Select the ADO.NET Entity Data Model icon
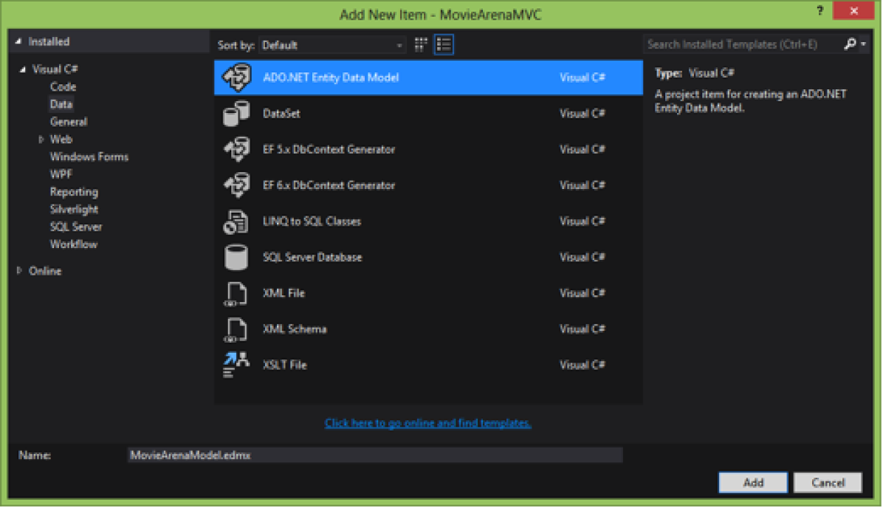The image size is (883, 508). tap(236, 77)
